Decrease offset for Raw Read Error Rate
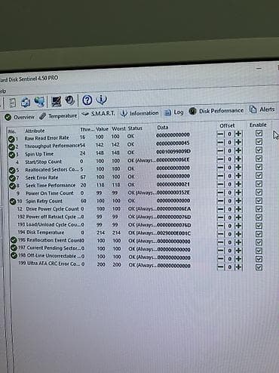Viewport: 279px width, 373px height. click(x=220, y=134)
